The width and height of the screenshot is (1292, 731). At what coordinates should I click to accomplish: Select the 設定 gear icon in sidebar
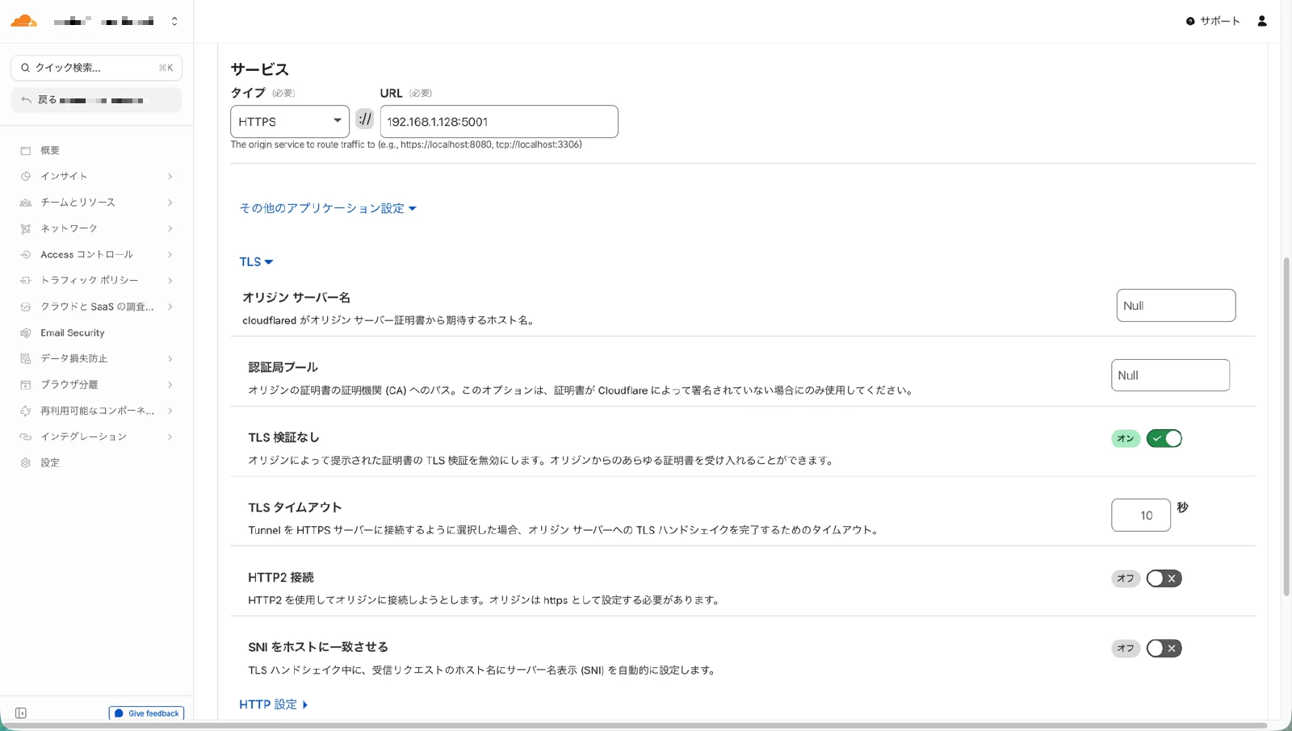point(25,462)
